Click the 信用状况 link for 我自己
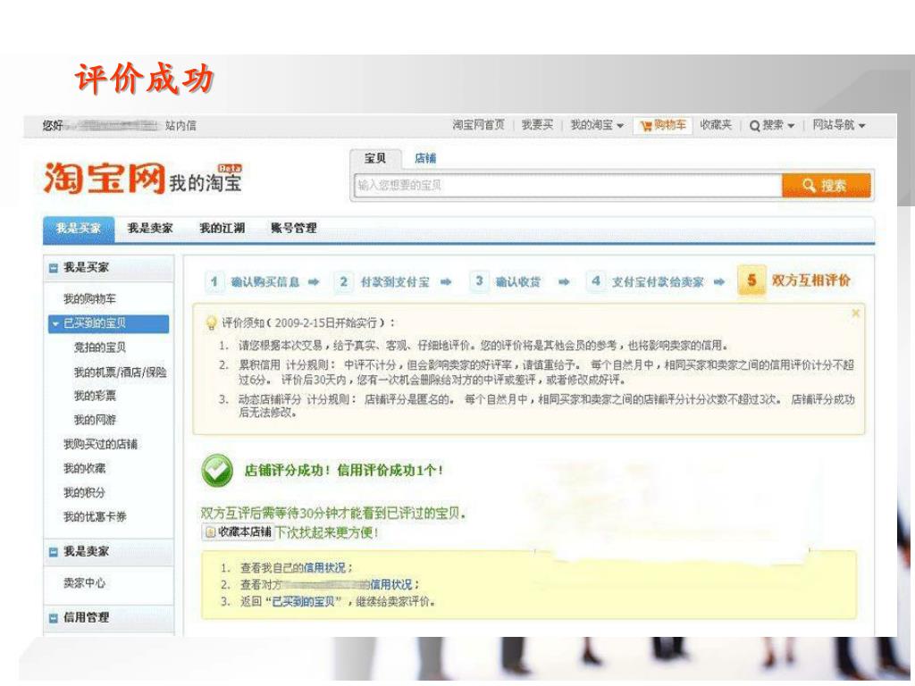This screenshot has width=915, height=686. click(x=324, y=567)
